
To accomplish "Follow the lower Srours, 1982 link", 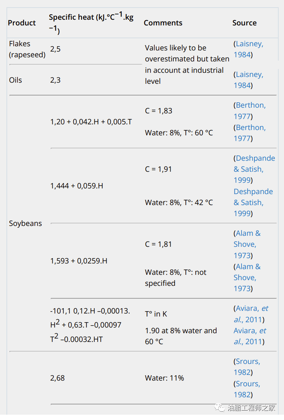I will 247,389.
